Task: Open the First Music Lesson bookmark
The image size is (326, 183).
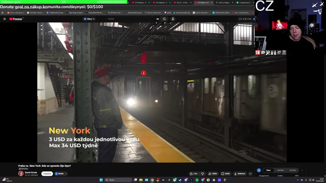Action: [35, 12]
